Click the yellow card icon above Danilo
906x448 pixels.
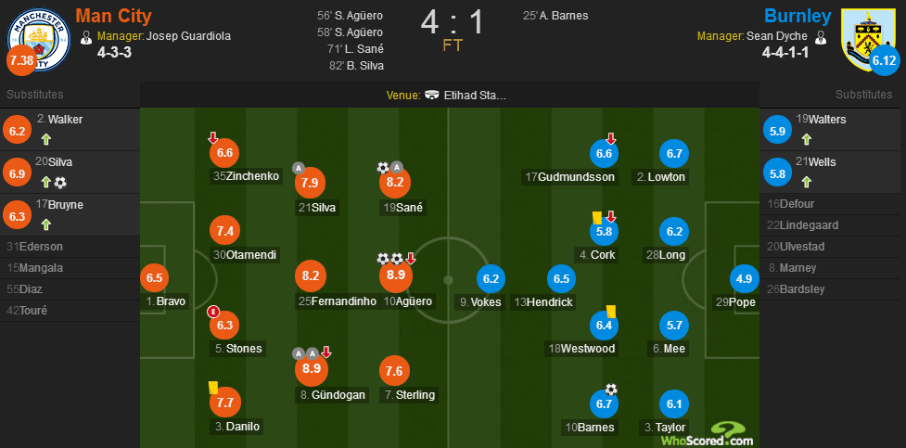point(212,388)
